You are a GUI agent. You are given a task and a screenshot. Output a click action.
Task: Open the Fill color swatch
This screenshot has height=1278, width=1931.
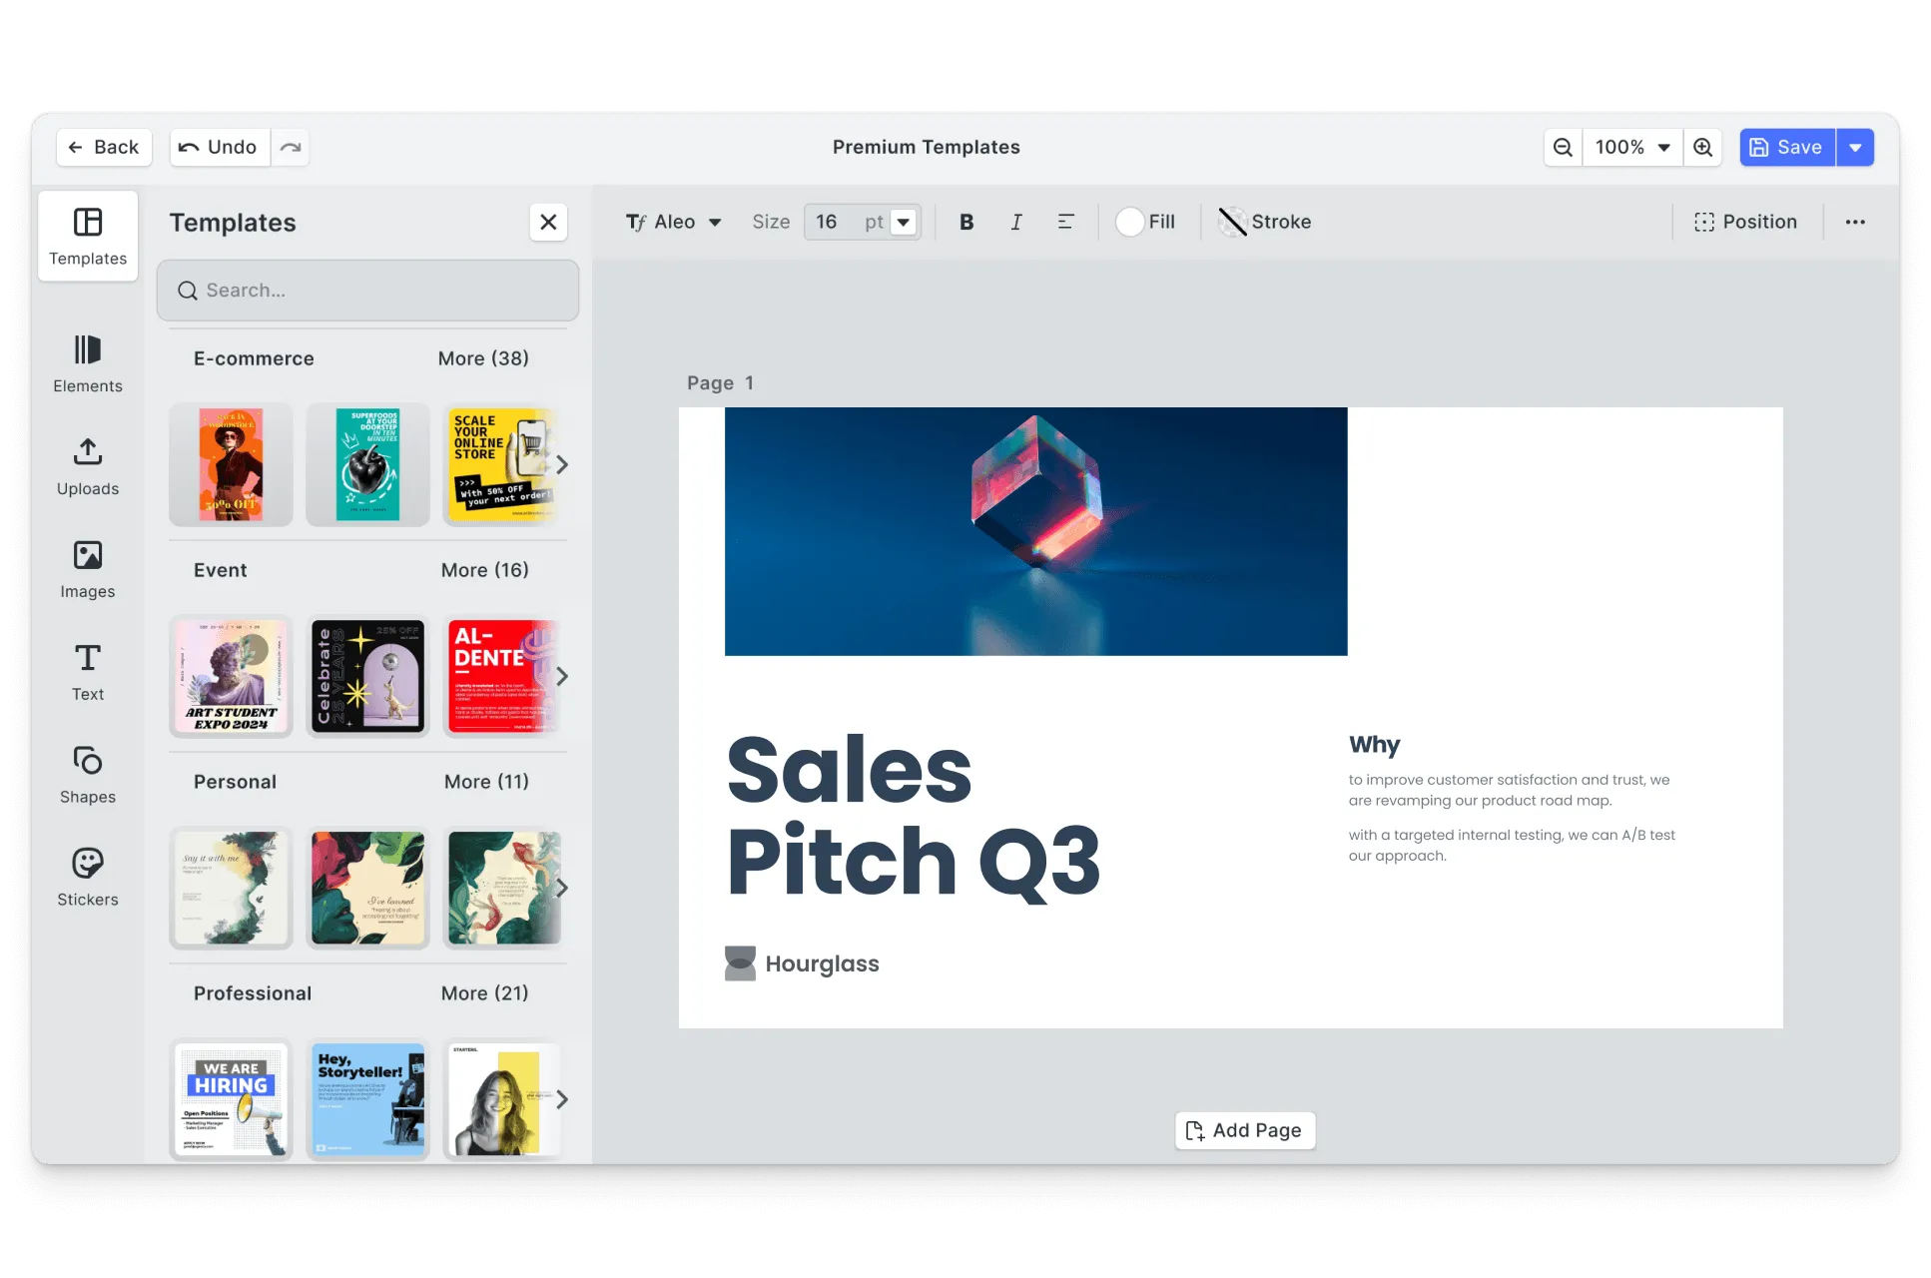coord(1146,222)
